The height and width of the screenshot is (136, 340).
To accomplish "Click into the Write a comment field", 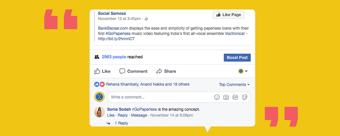I will tap(160, 97).
